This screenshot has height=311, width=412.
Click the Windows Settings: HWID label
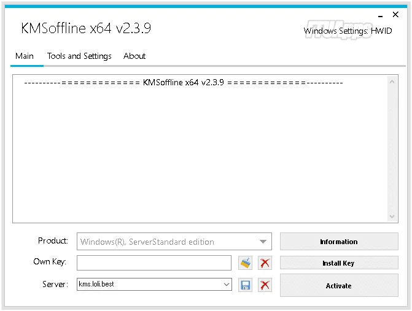(x=348, y=31)
